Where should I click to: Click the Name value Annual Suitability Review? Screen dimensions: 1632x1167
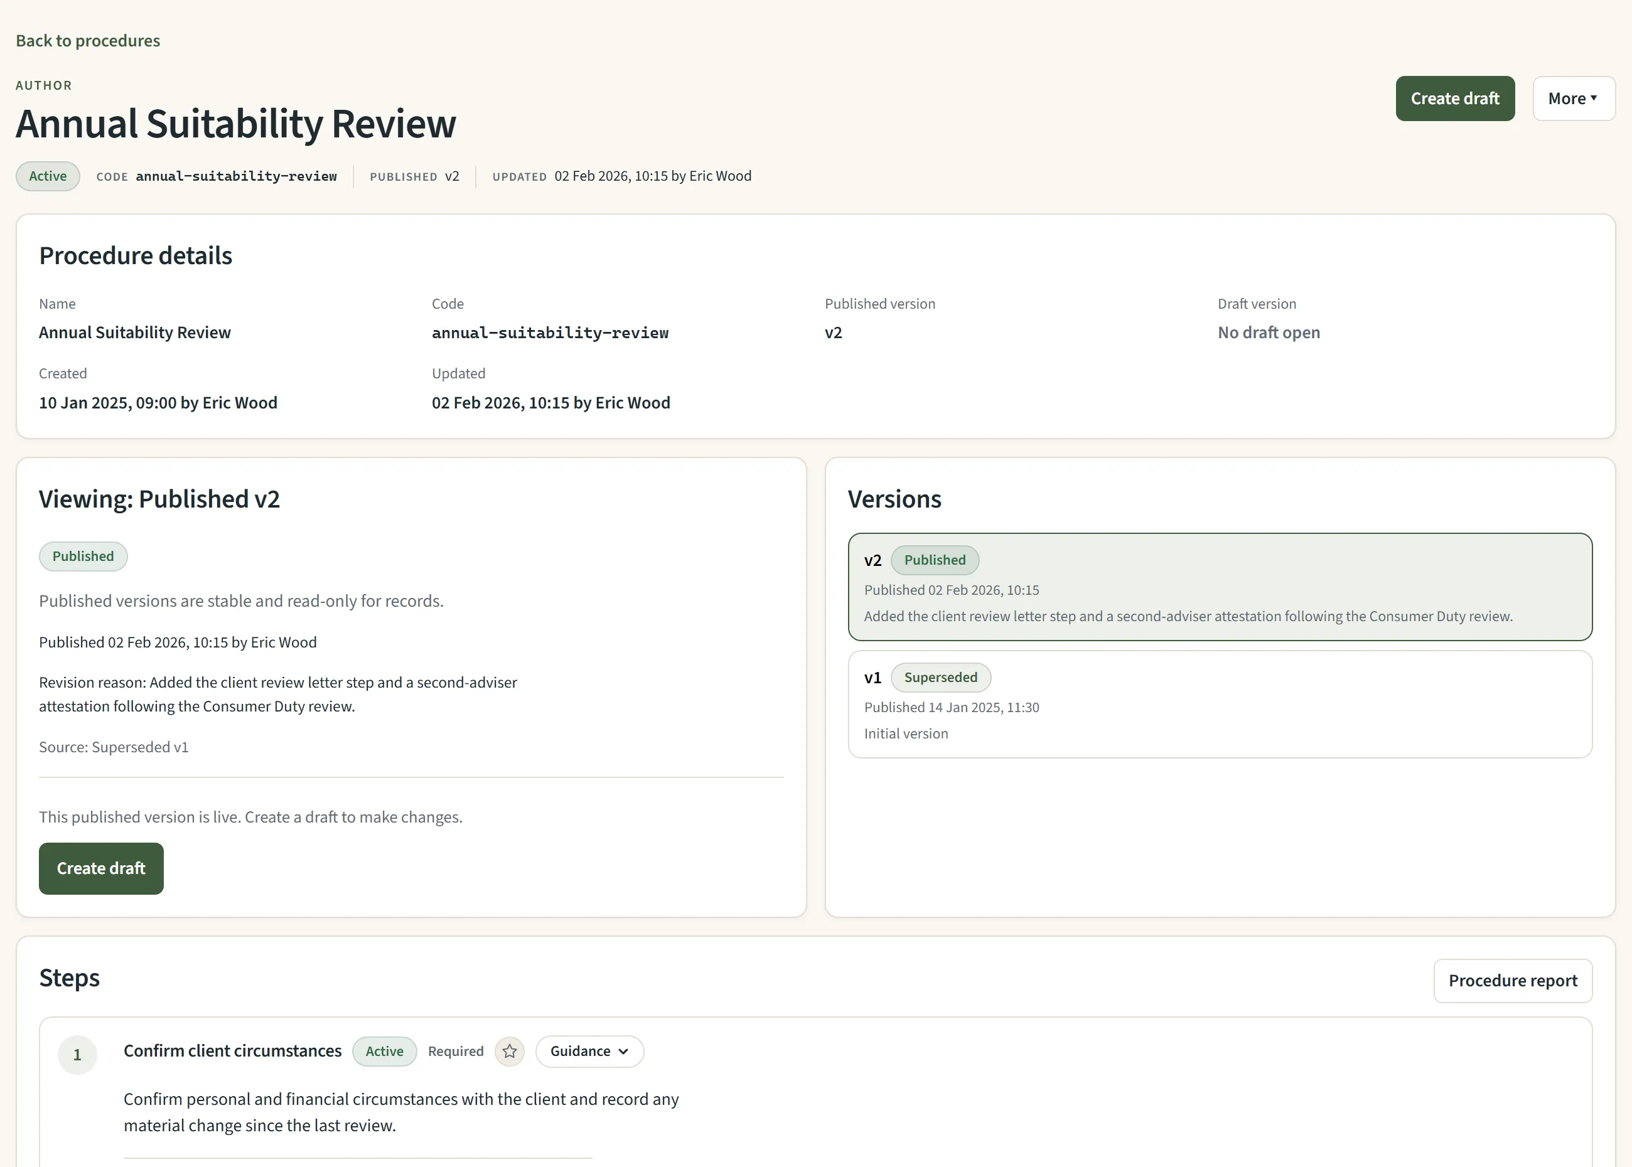click(134, 333)
